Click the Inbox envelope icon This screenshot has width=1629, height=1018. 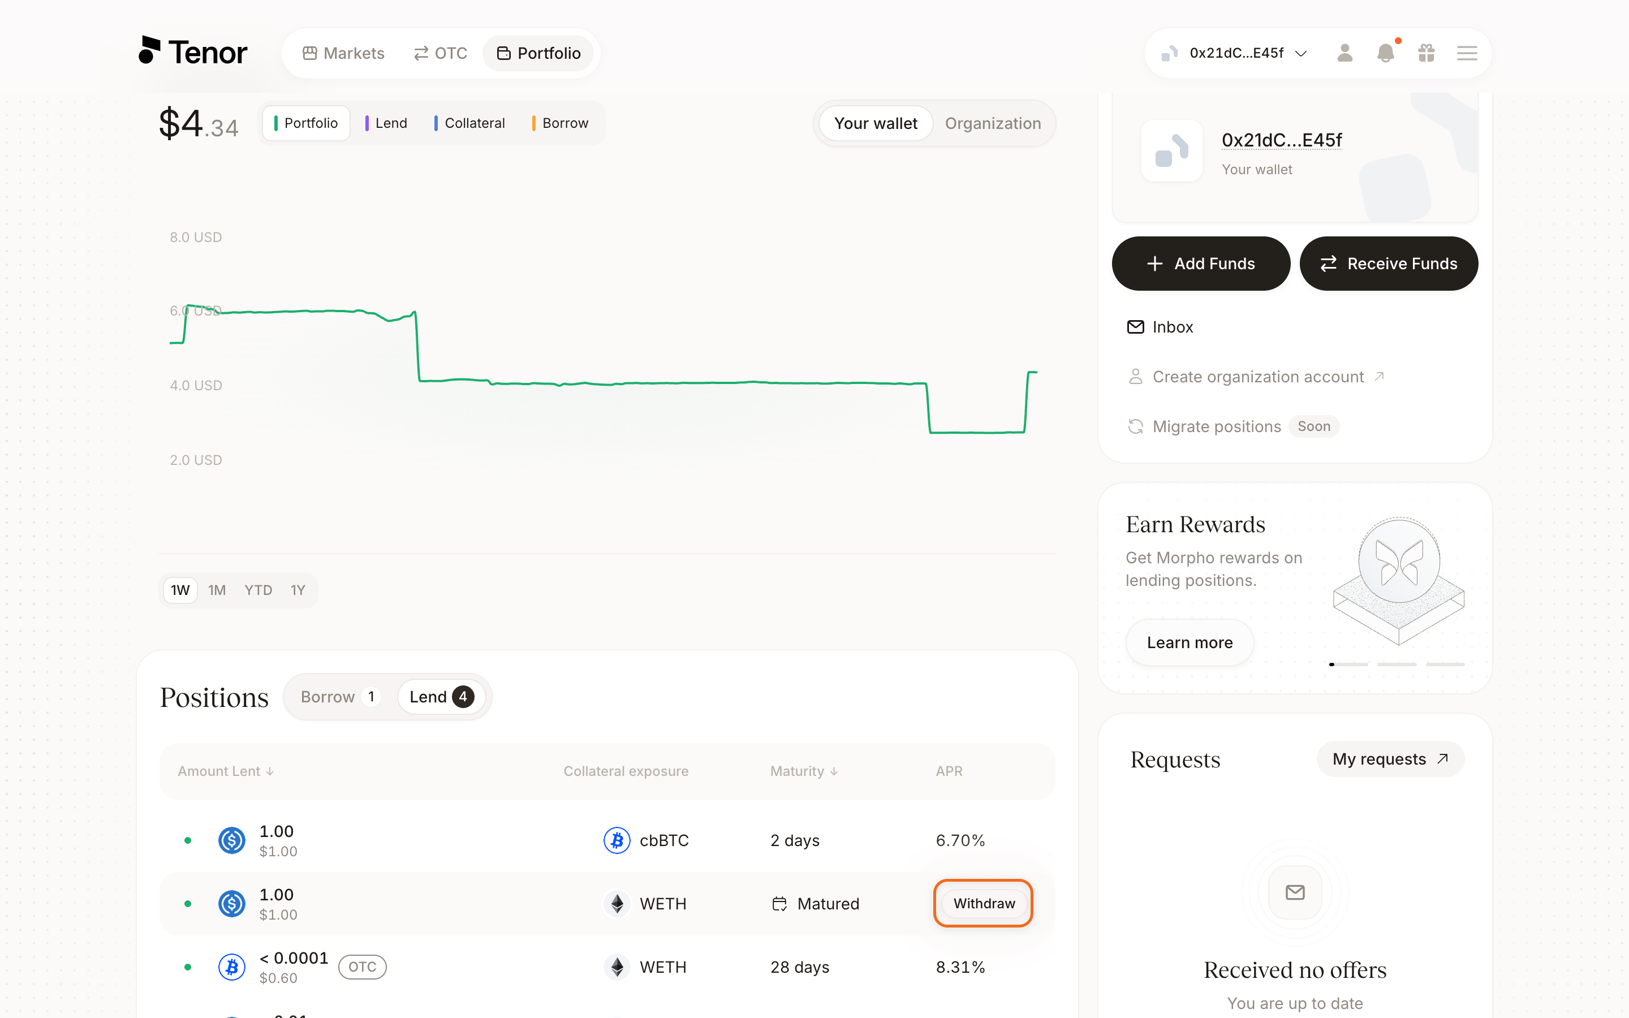coord(1135,327)
